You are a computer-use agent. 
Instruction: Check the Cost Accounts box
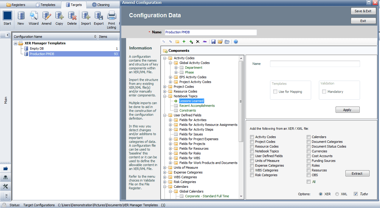point(309,156)
